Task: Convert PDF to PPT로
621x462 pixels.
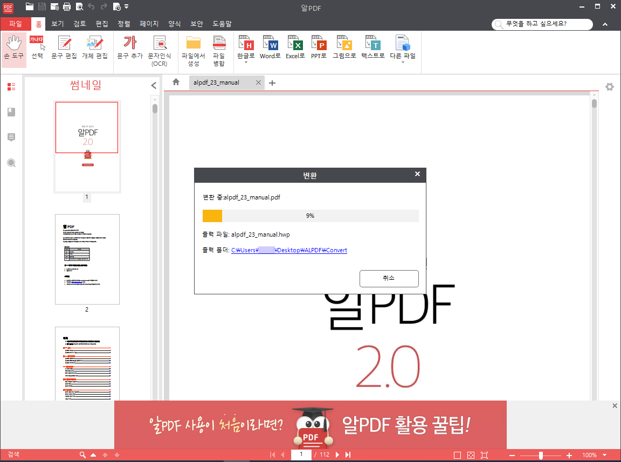Action: point(319,47)
